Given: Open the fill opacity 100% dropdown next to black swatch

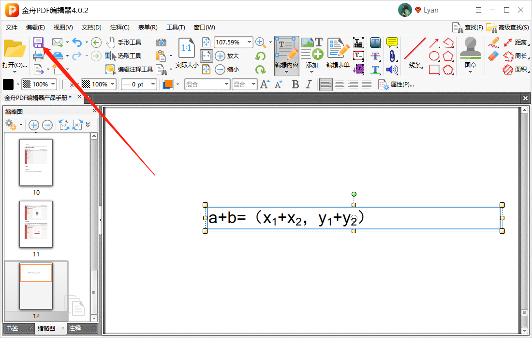Looking at the screenshot, I should [x=53, y=84].
